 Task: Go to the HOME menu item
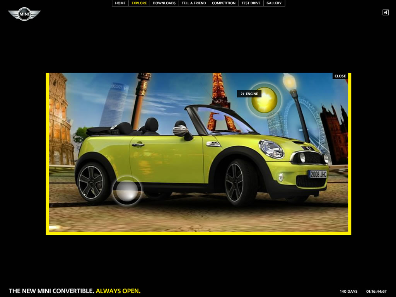point(120,3)
